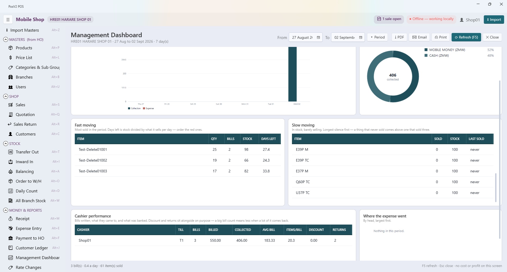Click the Receipt money bag icon
This screenshot has height=272, width=507.
click(11, 218)
